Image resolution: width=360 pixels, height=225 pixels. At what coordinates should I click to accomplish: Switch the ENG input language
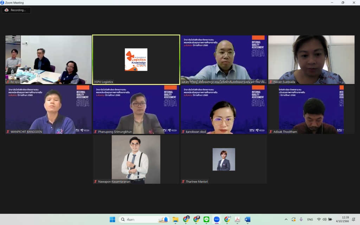tap(310, 219)
